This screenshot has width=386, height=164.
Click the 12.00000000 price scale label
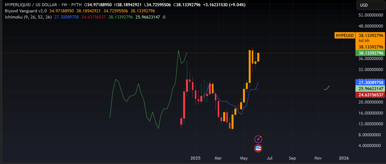(371, 124)
